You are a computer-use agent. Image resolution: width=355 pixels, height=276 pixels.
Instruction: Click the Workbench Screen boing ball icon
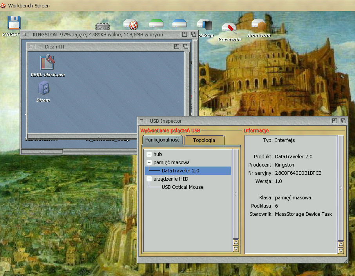pos(3,5)
